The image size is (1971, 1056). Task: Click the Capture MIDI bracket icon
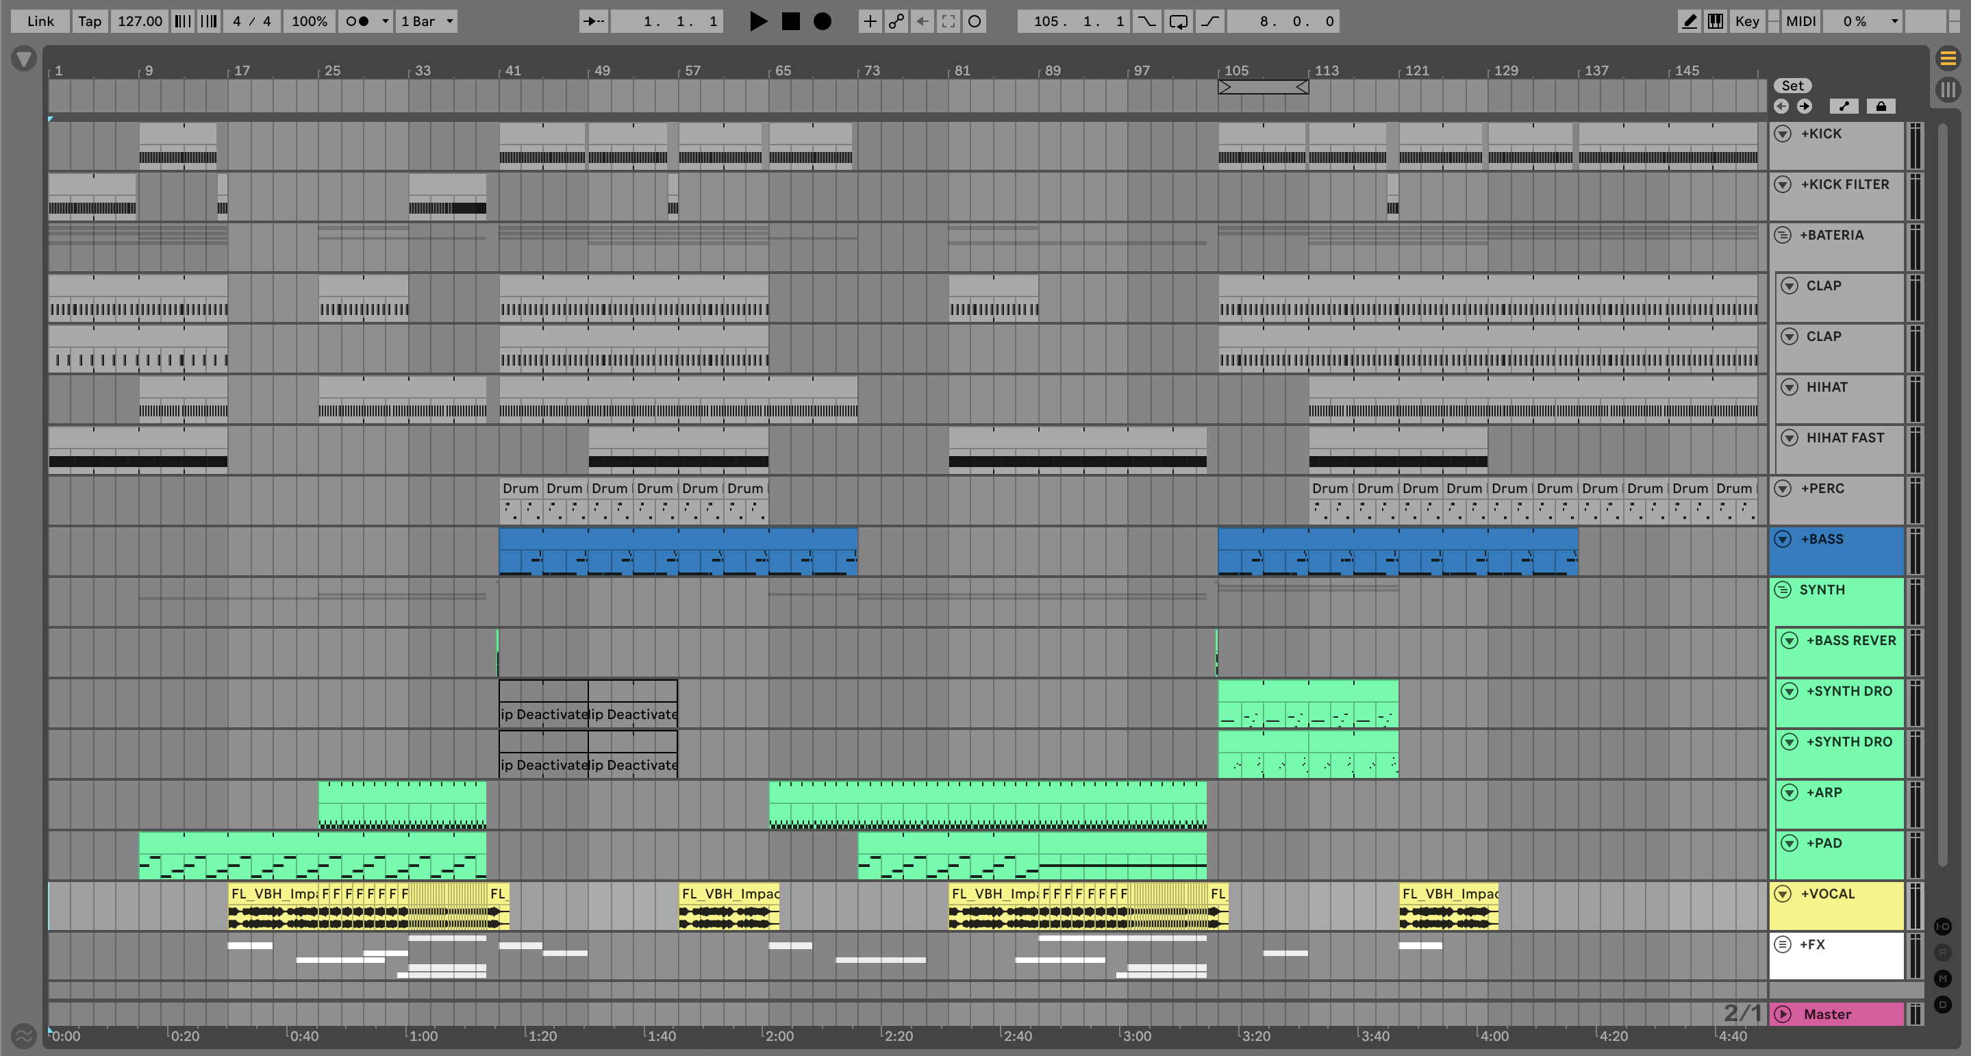(x=948, y=21)
